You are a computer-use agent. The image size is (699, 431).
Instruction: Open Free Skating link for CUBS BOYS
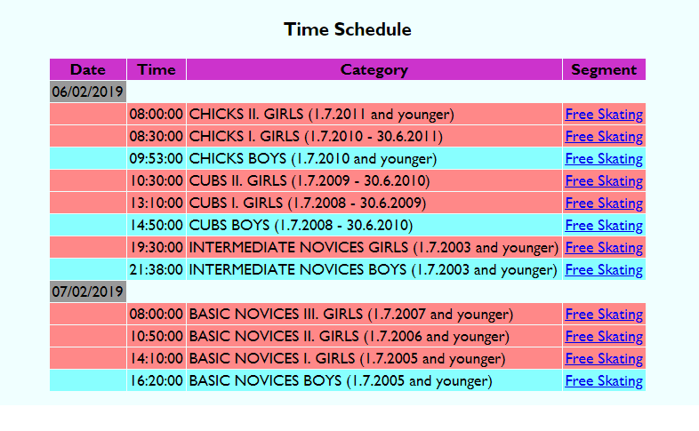coord(604,226)
